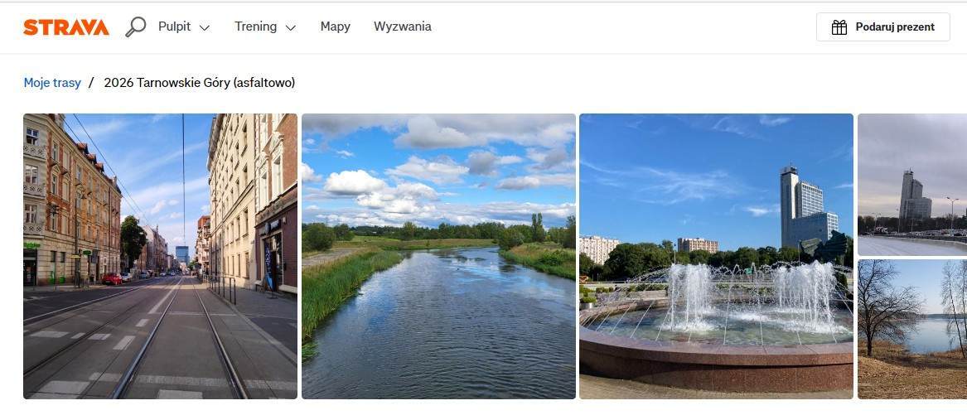Open the grey-sky skyscraper photo
The height and width of the screenshot is (420, 967).
coord(912,184)
